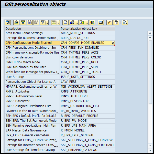Select the BUPA_DIALOG_JOEL key cell
Image resolution: width=154 pixels, height=154 pixels.
[x=87, y=38]
